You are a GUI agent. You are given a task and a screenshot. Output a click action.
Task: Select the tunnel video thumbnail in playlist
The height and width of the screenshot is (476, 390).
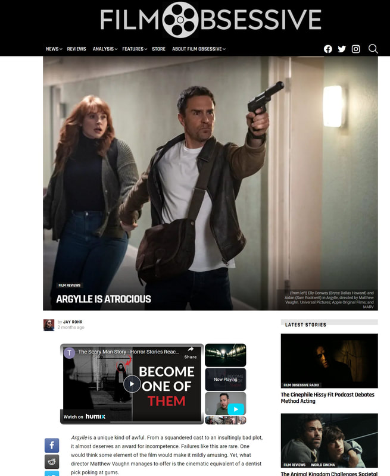(x=226, y=355)
